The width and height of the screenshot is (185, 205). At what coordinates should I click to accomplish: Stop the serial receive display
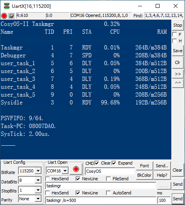(x=178, y=25)
